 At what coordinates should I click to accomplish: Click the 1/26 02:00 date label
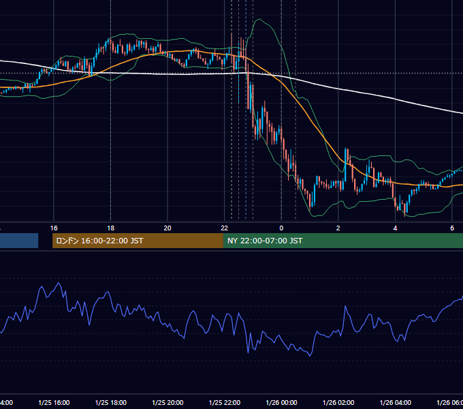tap(338, 402)
